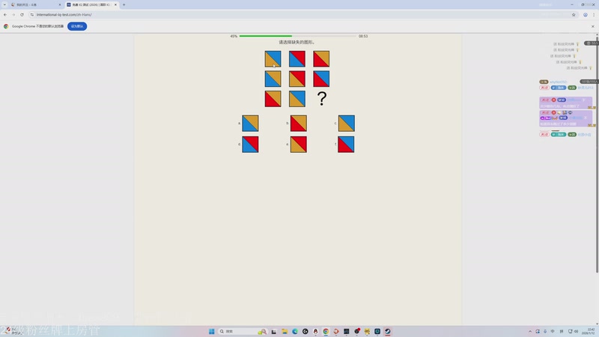Select answer option c tile
Screen dimensions: 599x337
click(346, 124)
